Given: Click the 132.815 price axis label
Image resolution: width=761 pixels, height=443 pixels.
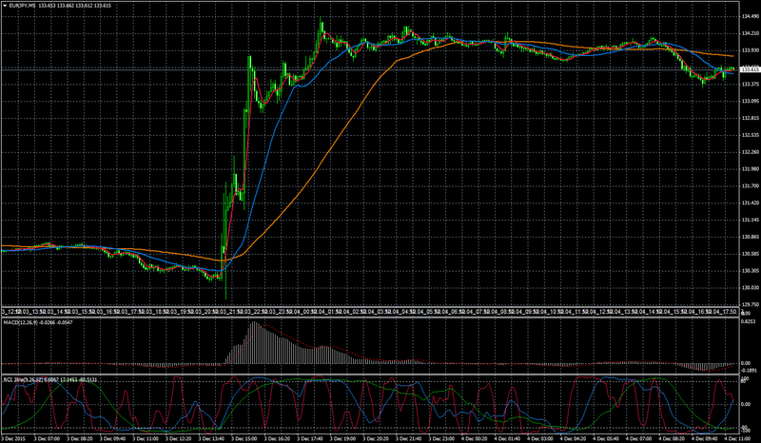Looking at the screenshot, I should coord(750,118).
